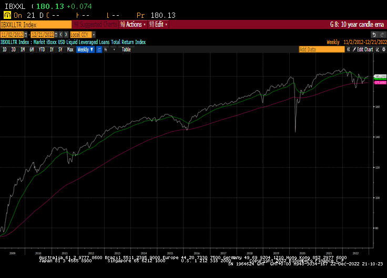
Task: Select the 1D range tab
Action: 4,49
